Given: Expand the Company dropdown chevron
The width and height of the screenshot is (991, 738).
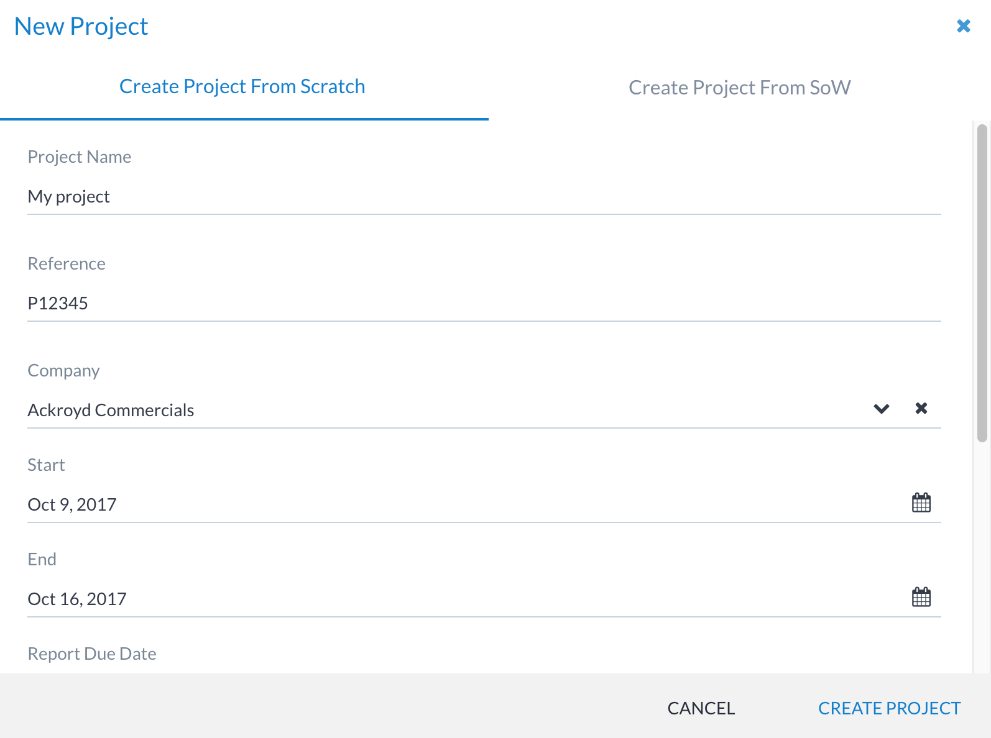Looking at the screenshot, I should coord(881,409).
